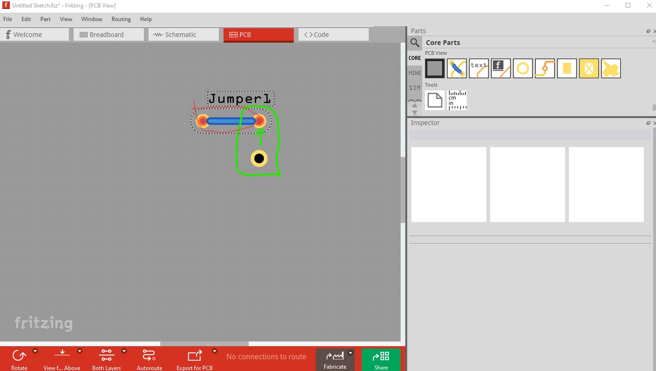The height and width of the screenshot is (371, 656).
Task: Click Export for PCB button
Action: coord(194,359)
